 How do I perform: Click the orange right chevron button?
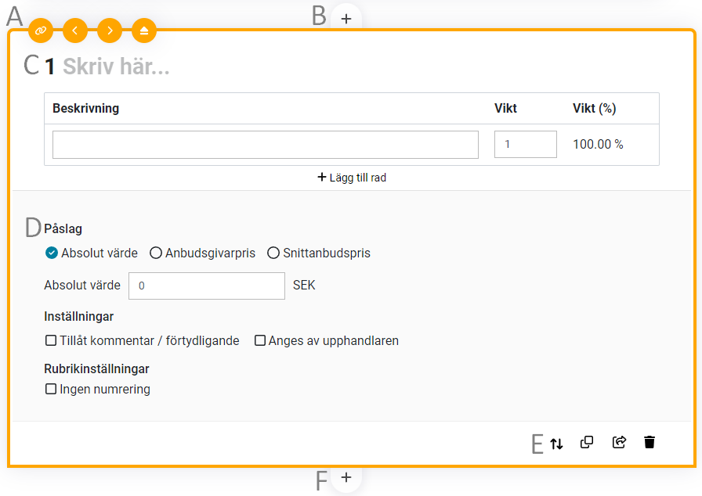110,31
